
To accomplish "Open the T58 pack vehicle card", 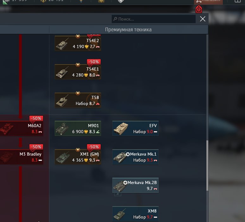I will (x=78, y=100).
